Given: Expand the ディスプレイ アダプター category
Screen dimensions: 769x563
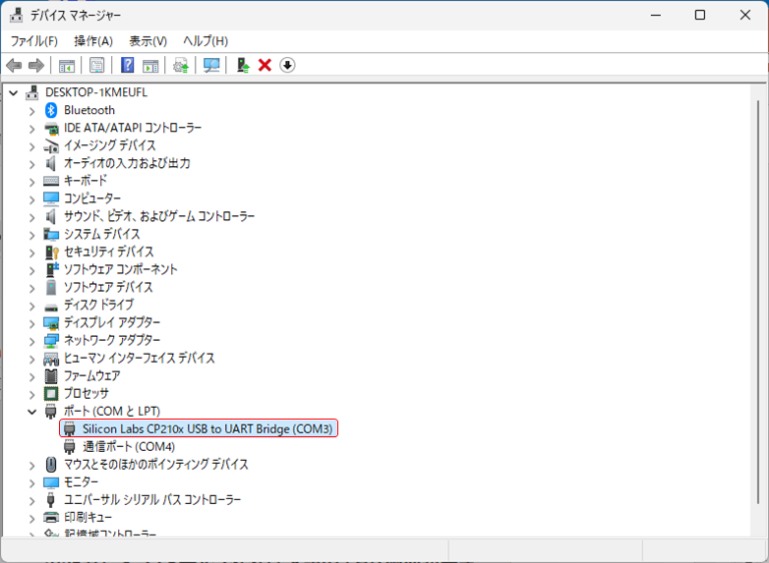Looking at the screenshot, I should (31, 322).
